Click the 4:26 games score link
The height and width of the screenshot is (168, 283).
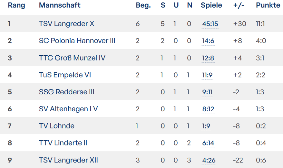coord(209,160)
